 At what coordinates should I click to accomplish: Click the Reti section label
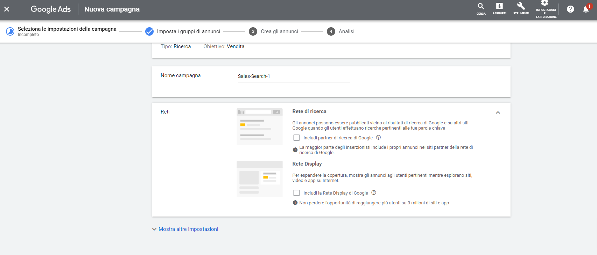point(165,112)
